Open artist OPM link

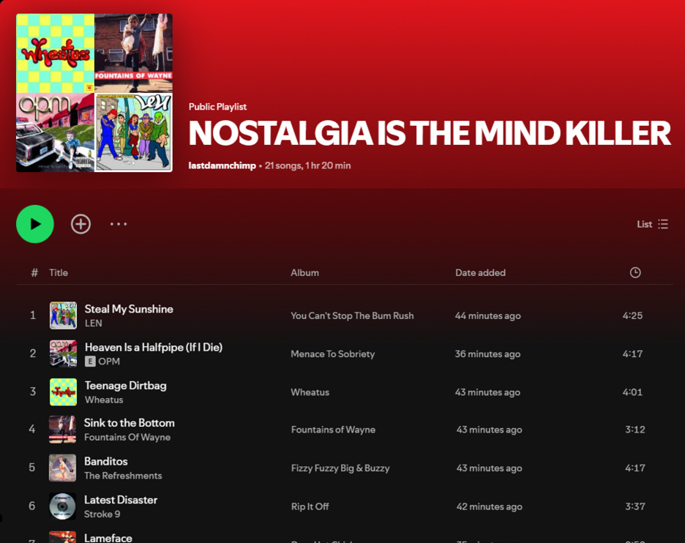point(109,362)
